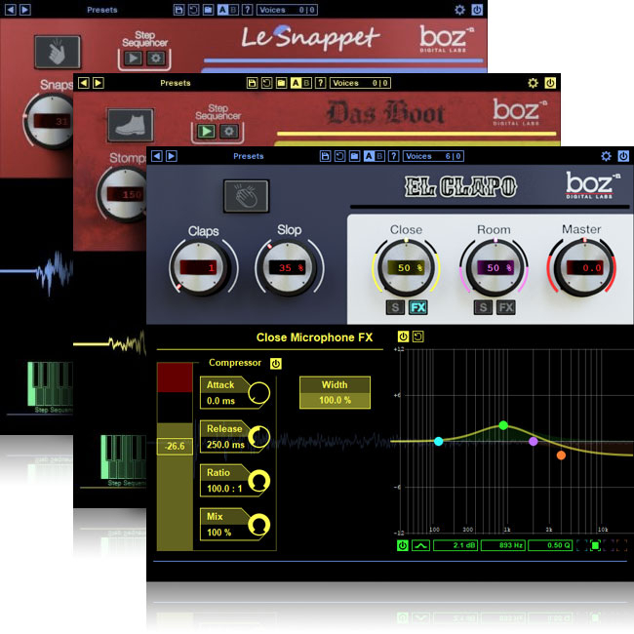Solo the Close microphone
This screenshot has height=634, width=634.
click(x=395, y=307)
